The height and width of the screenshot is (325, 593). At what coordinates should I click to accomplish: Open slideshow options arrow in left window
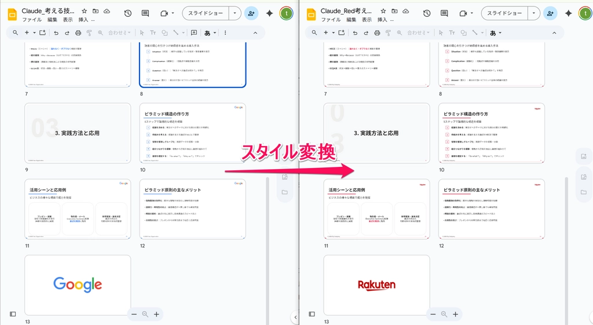click(235, 13)
